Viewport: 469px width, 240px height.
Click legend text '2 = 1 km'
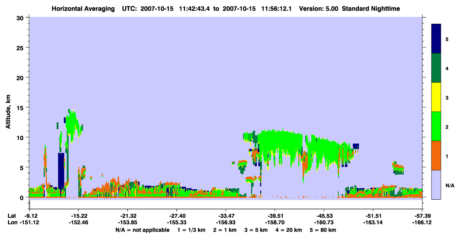coord(225,230)
